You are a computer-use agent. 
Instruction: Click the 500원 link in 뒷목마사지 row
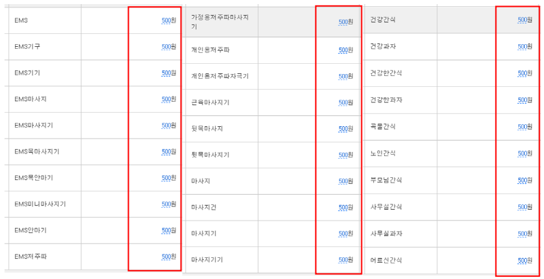pos(346,129)
